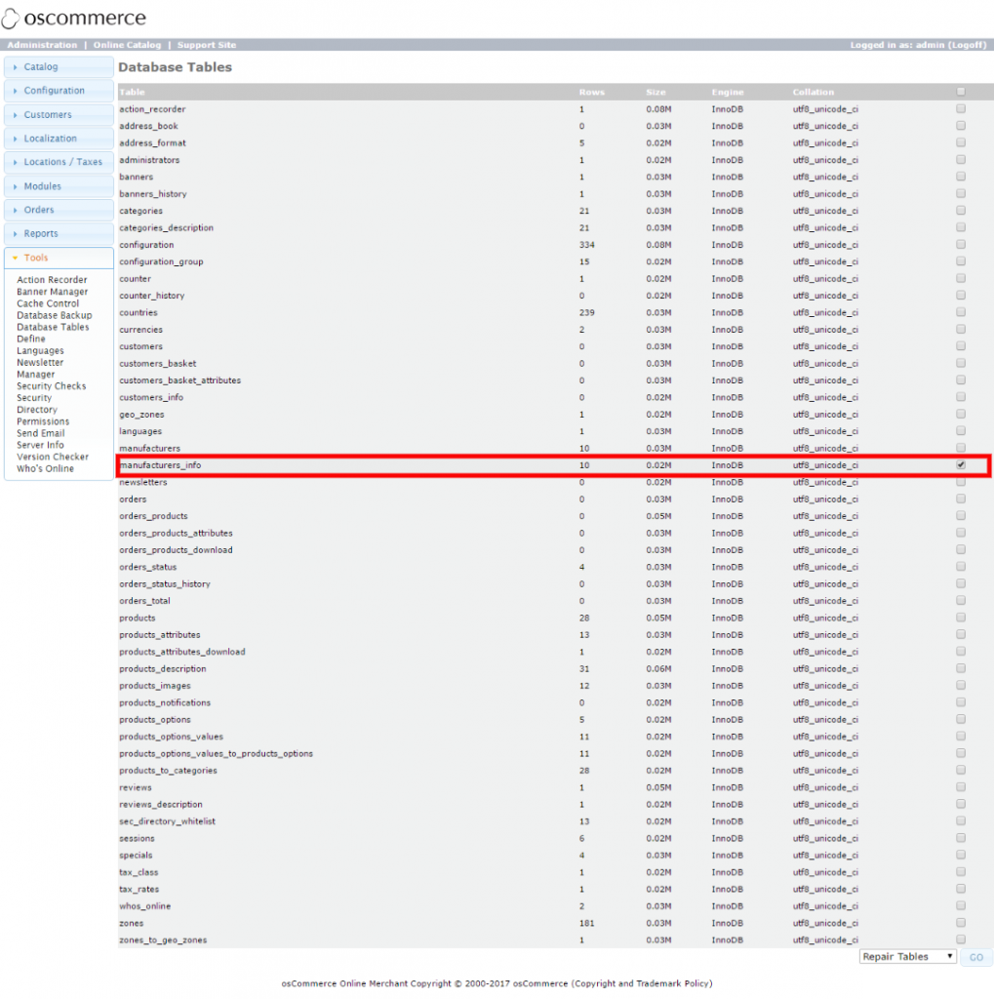Click the oscommerce logo
This screenshot has width=994, height=999.
click(74, 18)
